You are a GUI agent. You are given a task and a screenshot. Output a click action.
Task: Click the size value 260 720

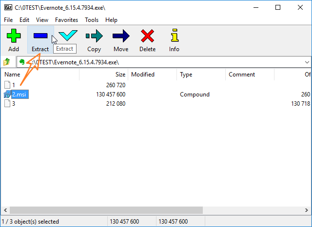pos(116,85)
